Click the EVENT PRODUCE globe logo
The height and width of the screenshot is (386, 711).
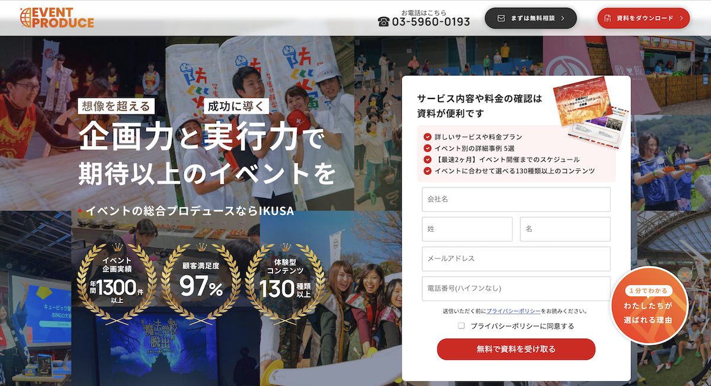56,18
